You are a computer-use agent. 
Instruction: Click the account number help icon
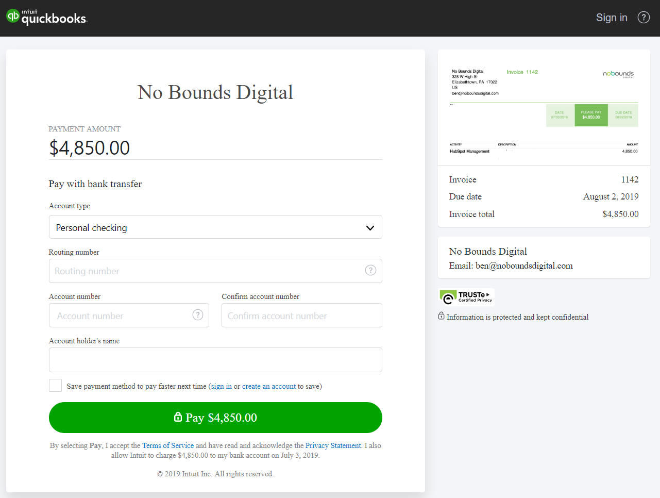[x=198, y=315]
